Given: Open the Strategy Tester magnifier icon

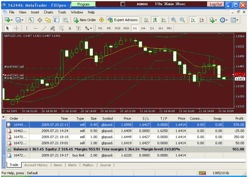Looking at the screenshot, I should pyautogui.click(x=65, y=20).
